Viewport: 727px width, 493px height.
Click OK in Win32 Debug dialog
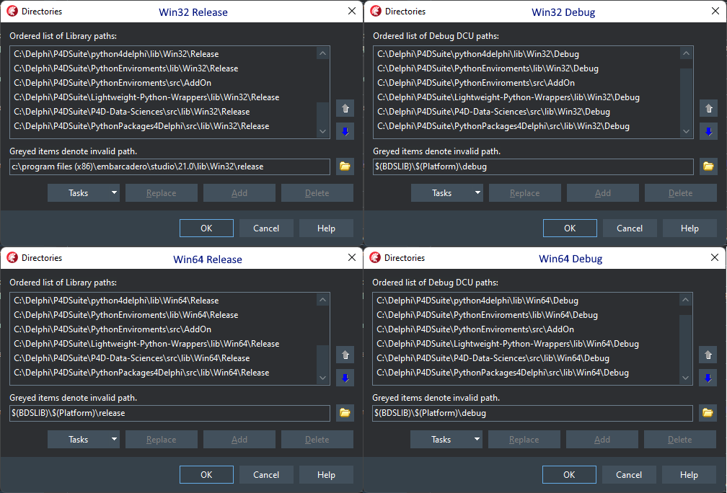click(x=570, y=228)
